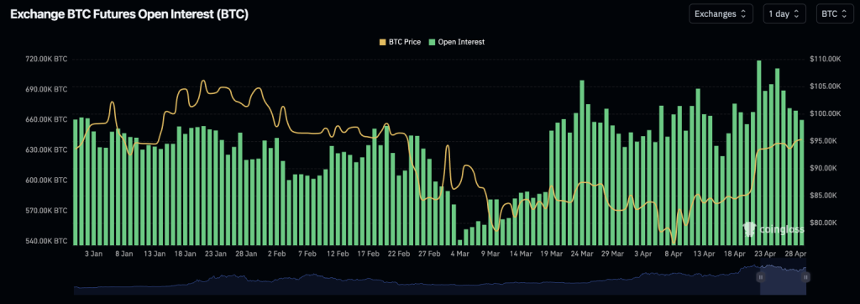
Task: Click the 28 Jan date label
Action: (x=247, y=254)
